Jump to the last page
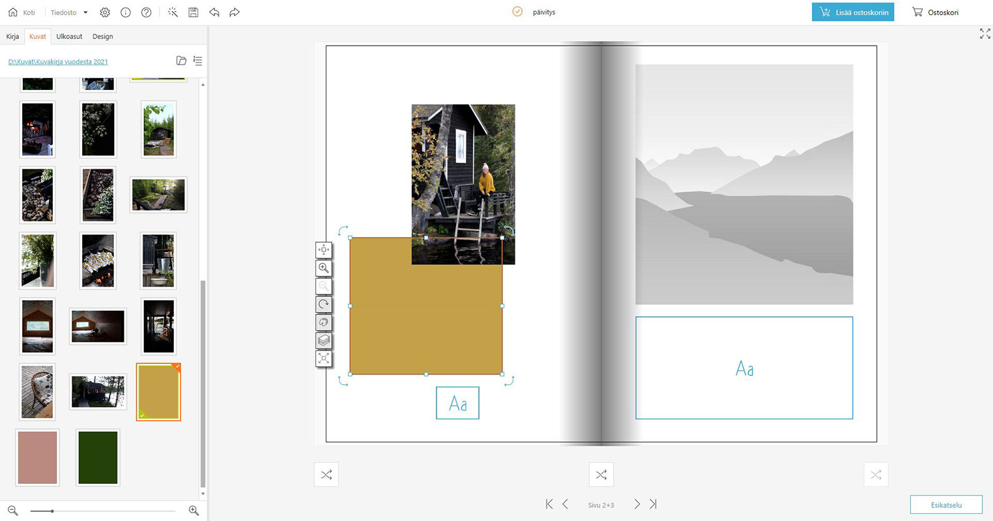The image size is (993, 521). [653, 504]
